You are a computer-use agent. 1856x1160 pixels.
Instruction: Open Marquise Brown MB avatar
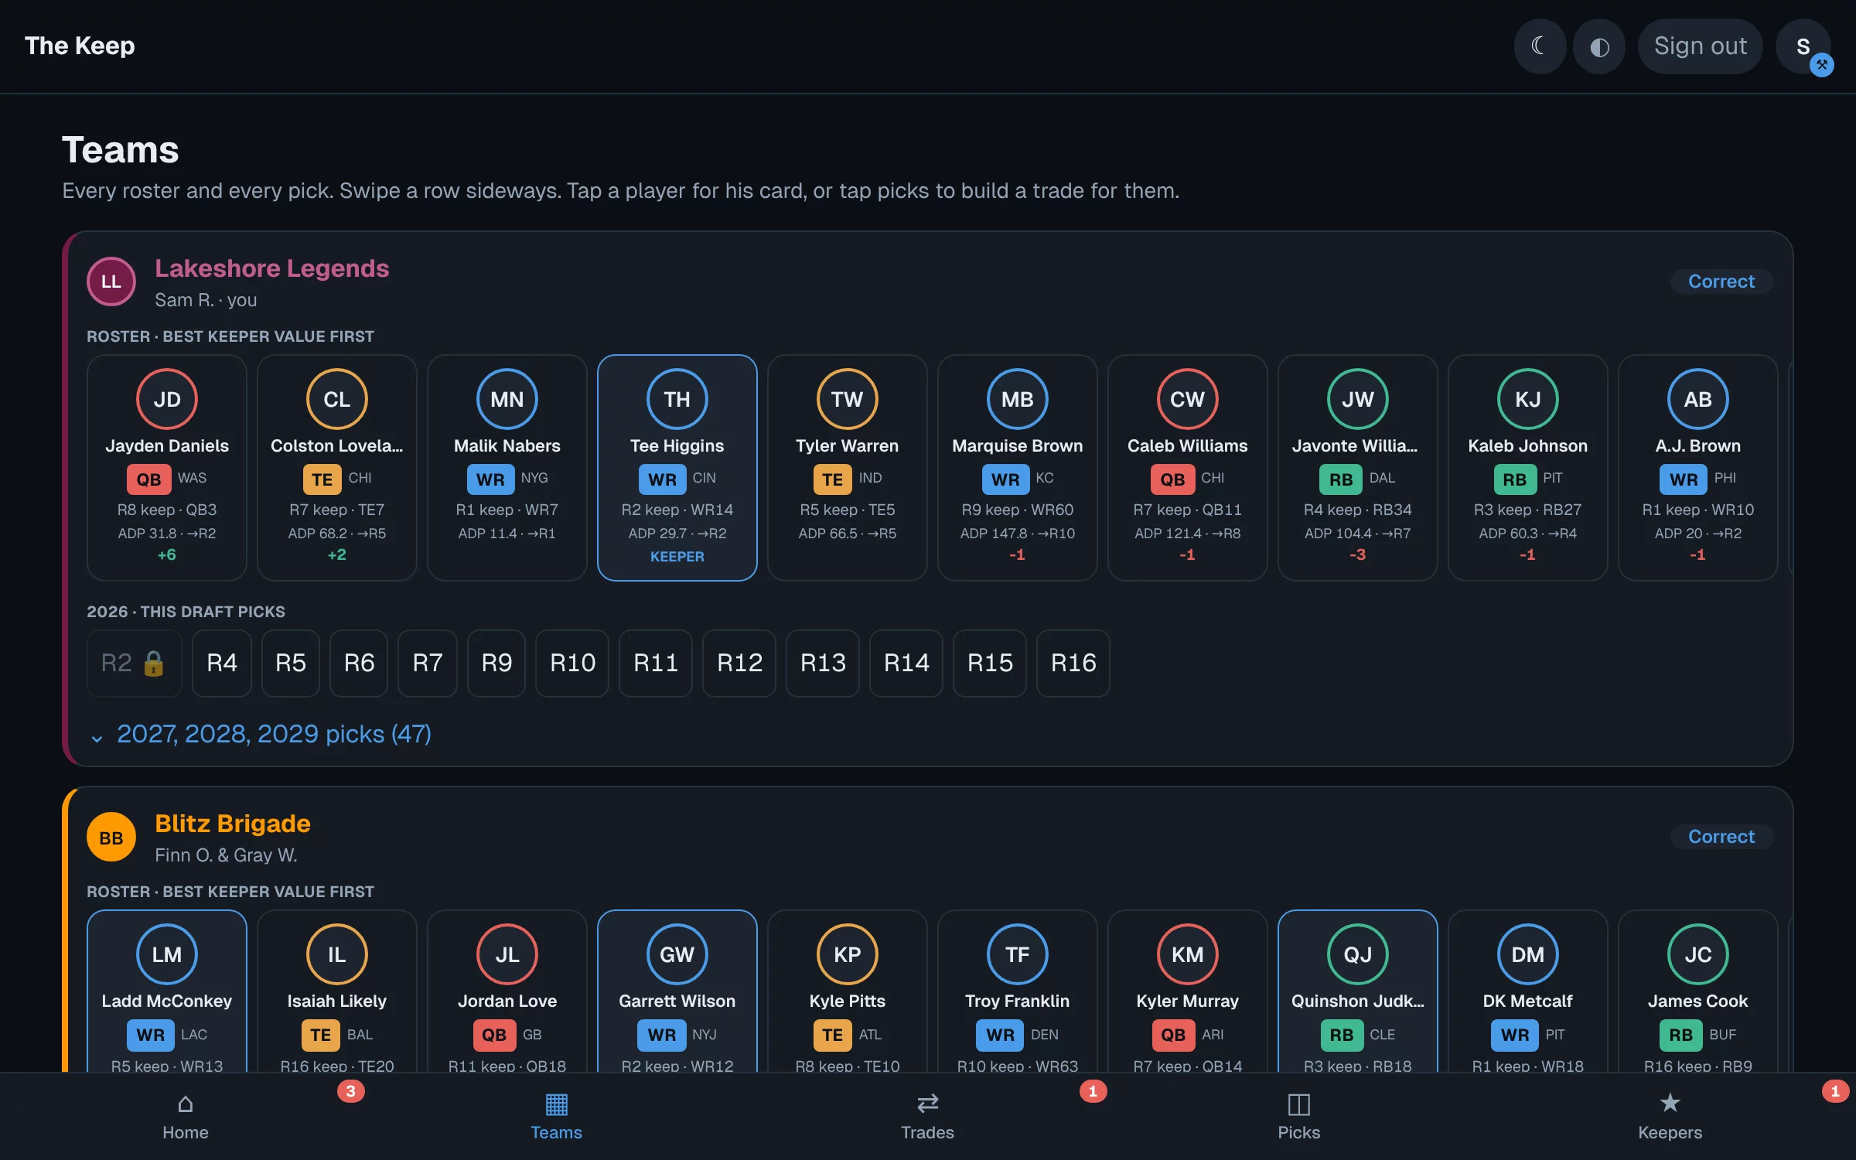click(x=1018, y=399)
